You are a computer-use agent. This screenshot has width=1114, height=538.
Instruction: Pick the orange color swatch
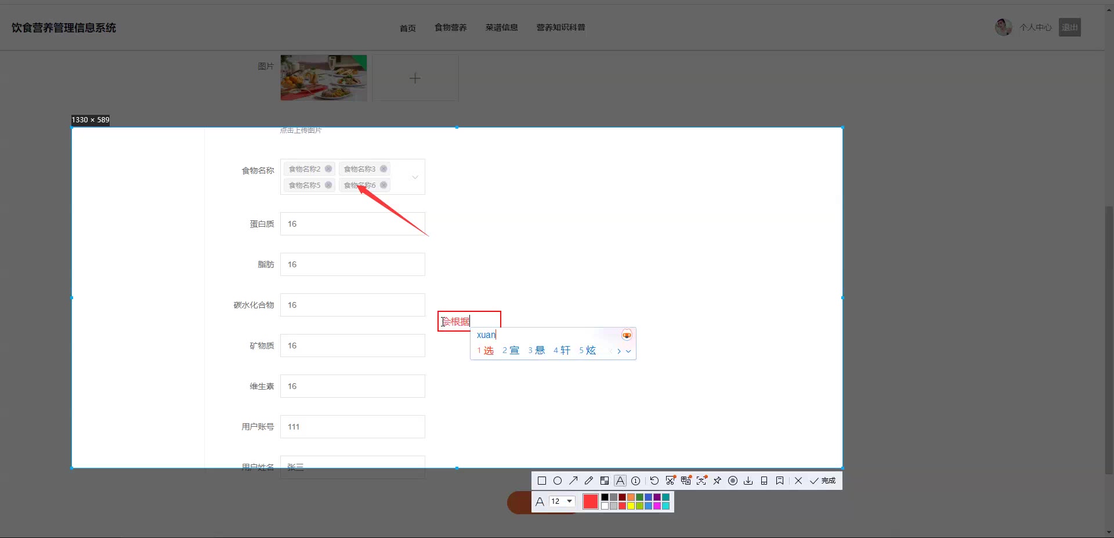point(631,497)
